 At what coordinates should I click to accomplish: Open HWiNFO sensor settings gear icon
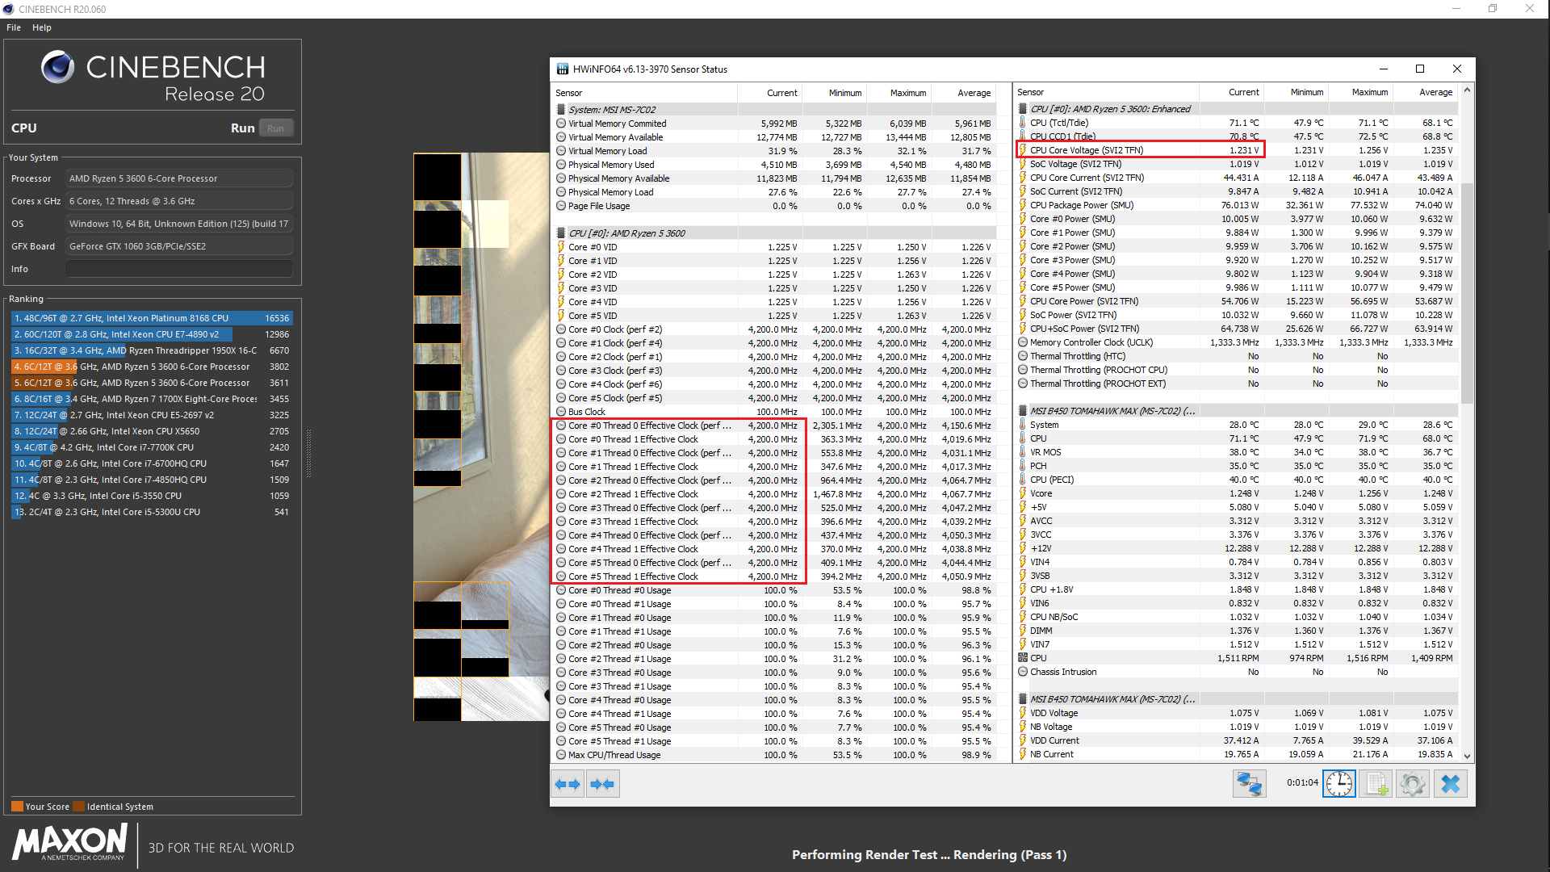pyautogui.click(x=1413, y=784)
